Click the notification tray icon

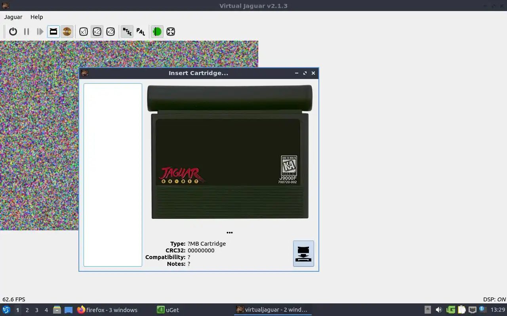point(483,310)
